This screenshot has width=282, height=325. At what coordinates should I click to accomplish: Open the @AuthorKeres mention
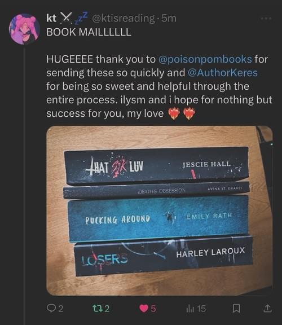(x=223, y=73)
